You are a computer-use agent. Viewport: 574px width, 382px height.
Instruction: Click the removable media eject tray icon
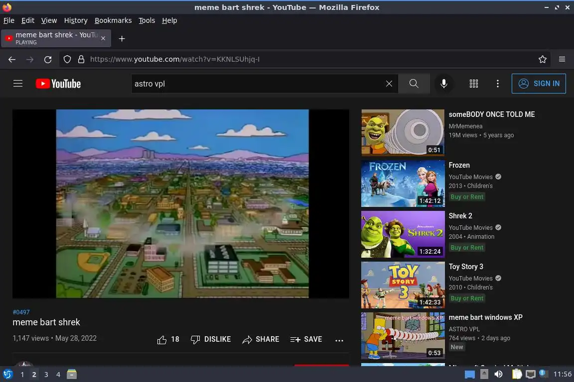point(484,374)
